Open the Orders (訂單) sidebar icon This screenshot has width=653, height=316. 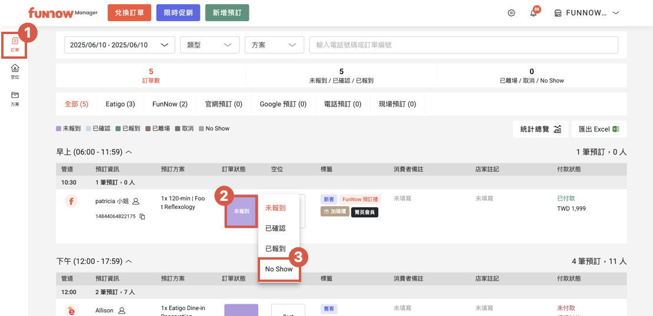[x=15, y=44]
